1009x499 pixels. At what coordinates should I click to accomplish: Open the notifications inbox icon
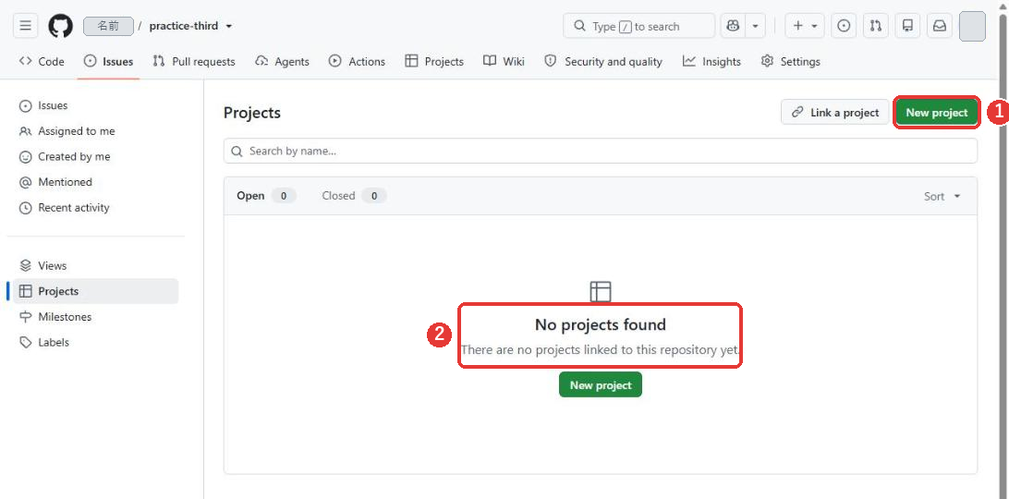coord(940,26)
